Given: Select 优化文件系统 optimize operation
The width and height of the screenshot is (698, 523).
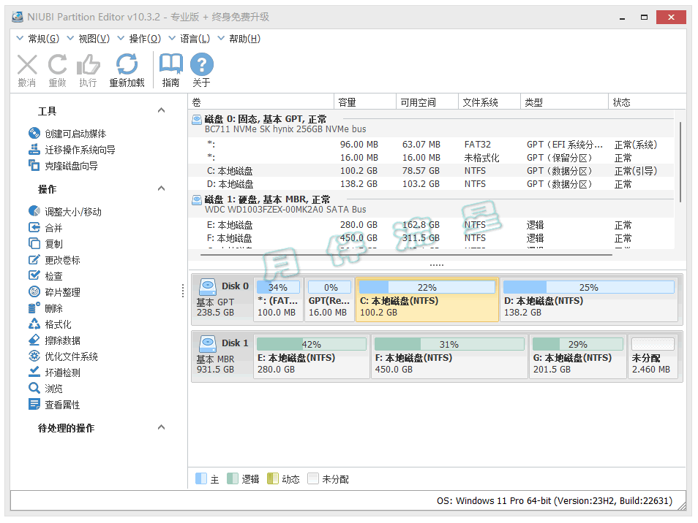Looking at the screenshot, I should coord(63,356).
